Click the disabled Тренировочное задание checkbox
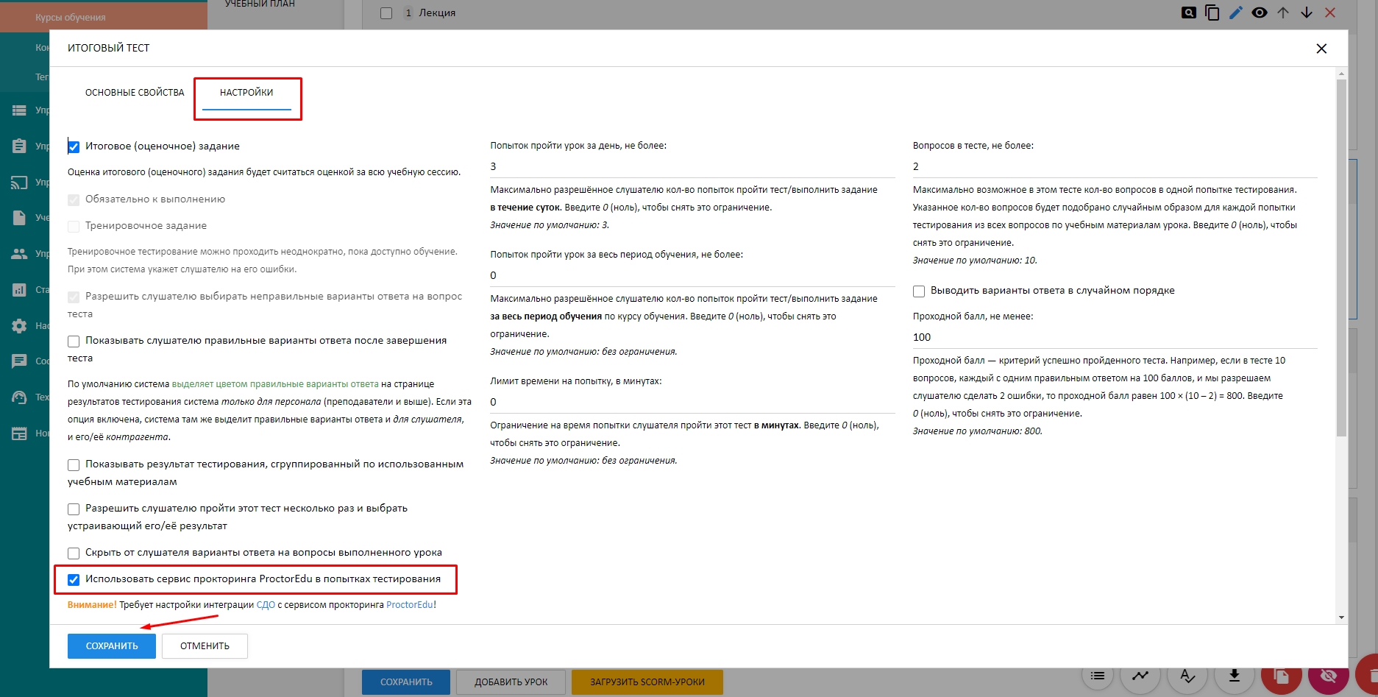 pos(74,226)
